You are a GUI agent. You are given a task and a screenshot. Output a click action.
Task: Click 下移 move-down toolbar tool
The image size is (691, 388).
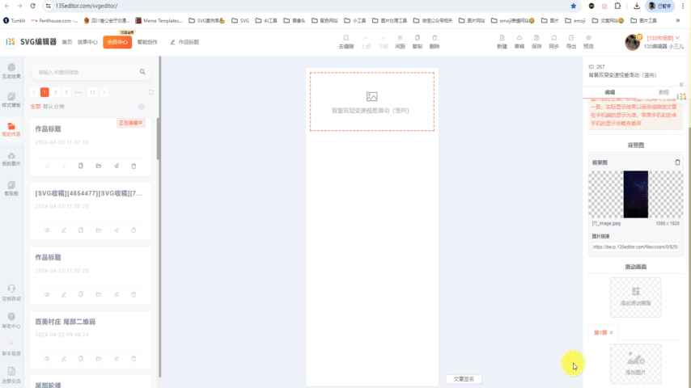tap(383, 42)
